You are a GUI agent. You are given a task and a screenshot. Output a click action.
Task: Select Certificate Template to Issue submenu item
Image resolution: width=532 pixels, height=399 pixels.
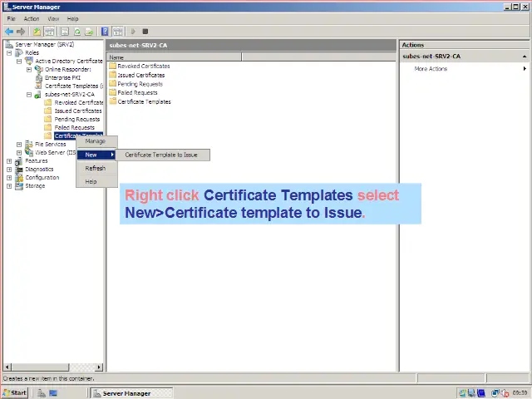[x=161, y=155]
